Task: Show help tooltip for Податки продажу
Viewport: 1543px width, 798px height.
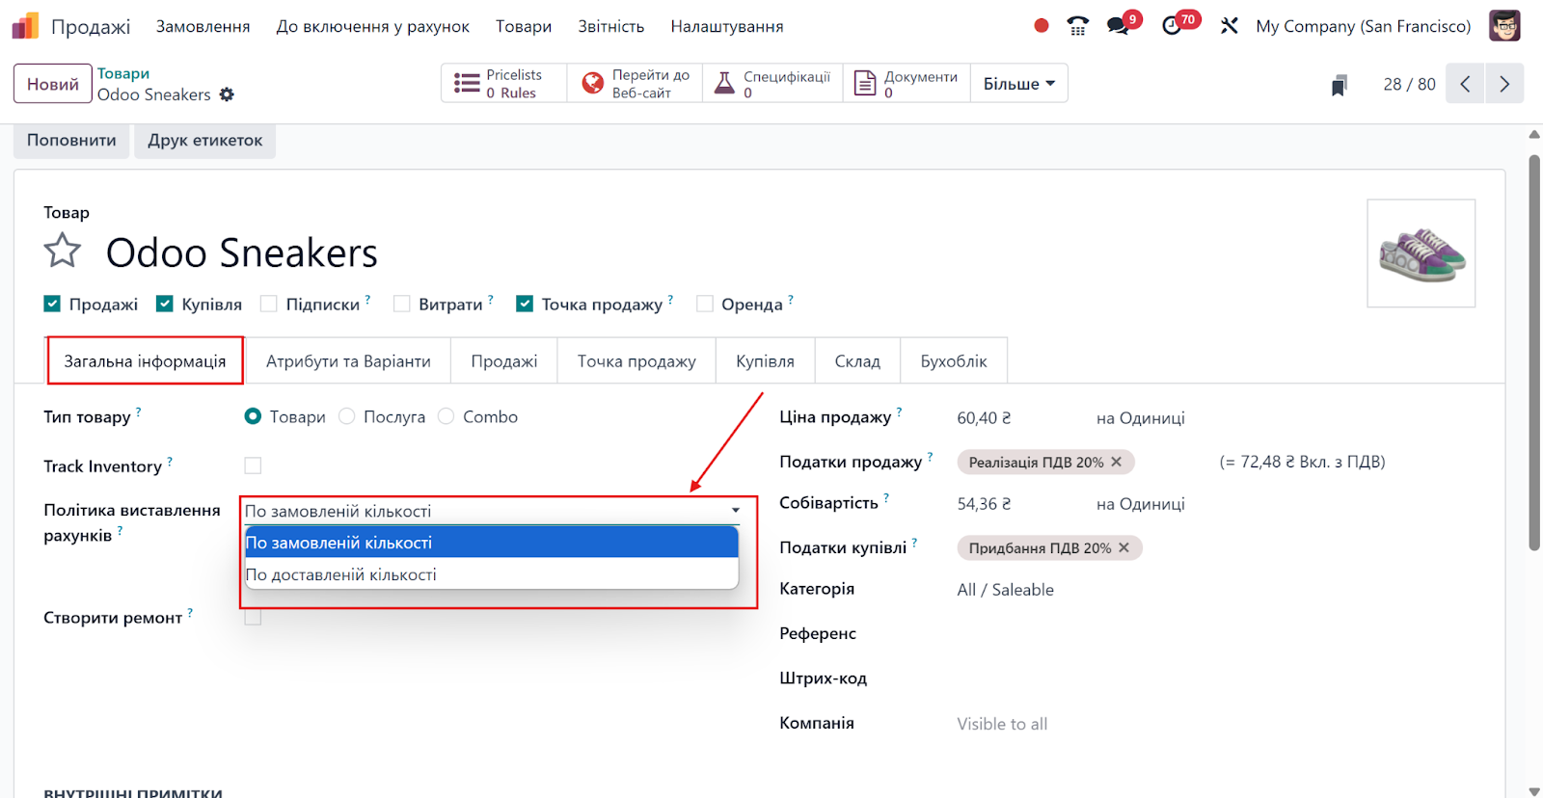Action: (x=931, y=457)
